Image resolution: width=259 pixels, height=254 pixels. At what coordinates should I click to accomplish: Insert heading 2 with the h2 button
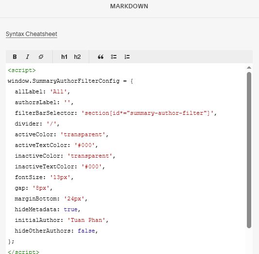coord(77,57)
